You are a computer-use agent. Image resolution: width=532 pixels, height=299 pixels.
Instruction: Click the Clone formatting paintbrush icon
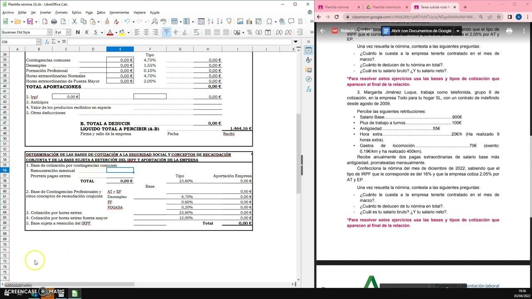coord(107,22)
